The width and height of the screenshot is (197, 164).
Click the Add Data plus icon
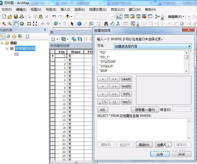click(x=67, y=17)
